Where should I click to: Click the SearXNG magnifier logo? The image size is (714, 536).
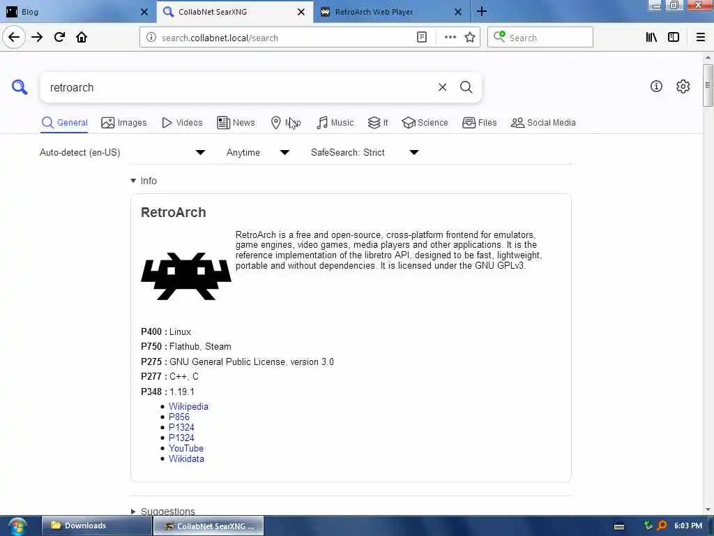point(19,87)
